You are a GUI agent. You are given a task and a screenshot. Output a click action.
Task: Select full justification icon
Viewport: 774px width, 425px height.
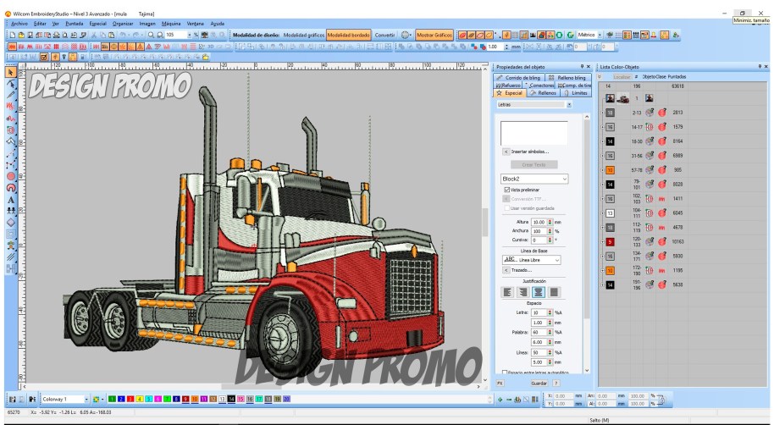(555, 292)
